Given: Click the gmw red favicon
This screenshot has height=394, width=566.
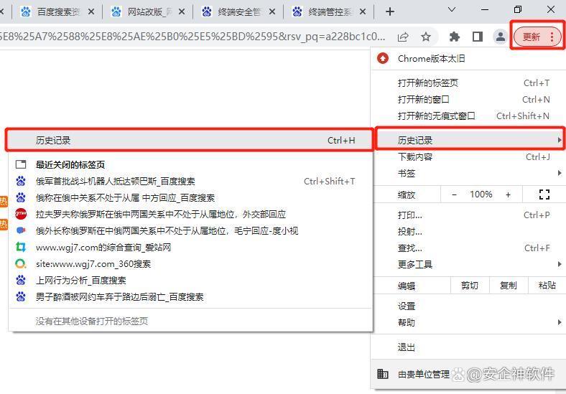Looking at the screenshot, I should pos(21,214).
